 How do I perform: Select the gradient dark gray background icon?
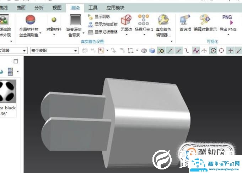click(75, 20)
